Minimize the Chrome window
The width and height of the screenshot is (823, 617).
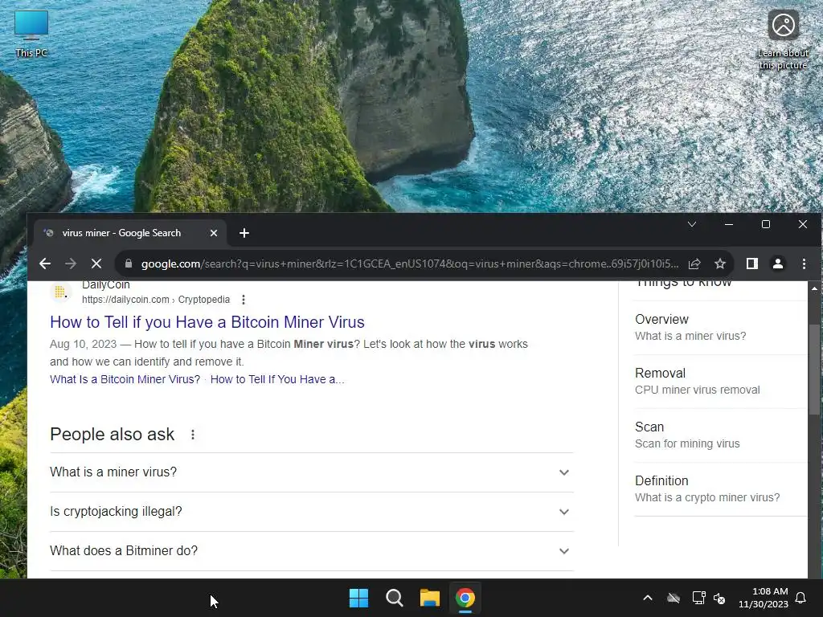[728, 225]
